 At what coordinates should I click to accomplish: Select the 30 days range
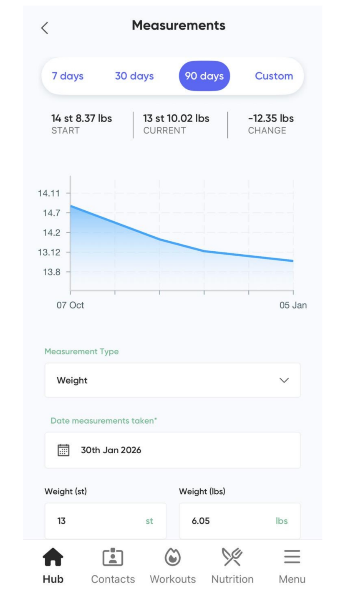tap(134, 76)
